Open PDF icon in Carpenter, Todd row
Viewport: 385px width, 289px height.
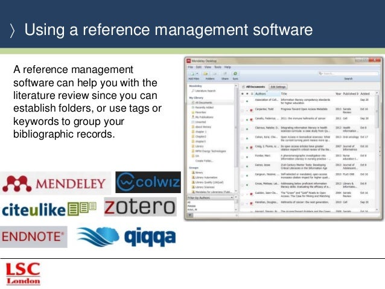[x=252, y=110]
